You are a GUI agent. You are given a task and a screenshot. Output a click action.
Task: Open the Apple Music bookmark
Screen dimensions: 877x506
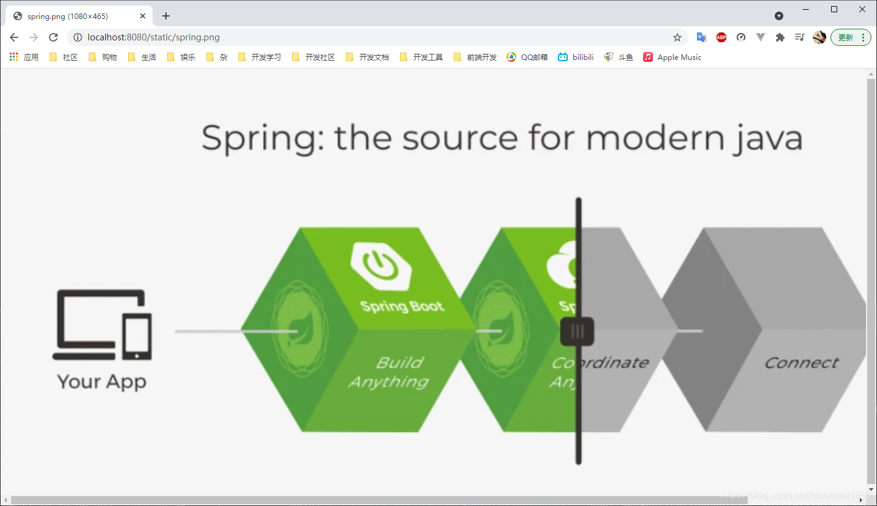pyautogui.click(x=672, y=57)
